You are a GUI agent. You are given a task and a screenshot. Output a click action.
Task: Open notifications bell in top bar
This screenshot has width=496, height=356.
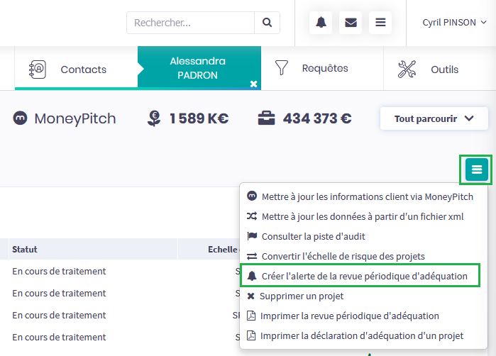(x=321, y=23)
